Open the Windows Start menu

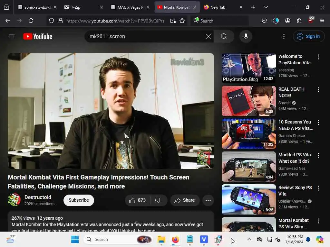75,239
